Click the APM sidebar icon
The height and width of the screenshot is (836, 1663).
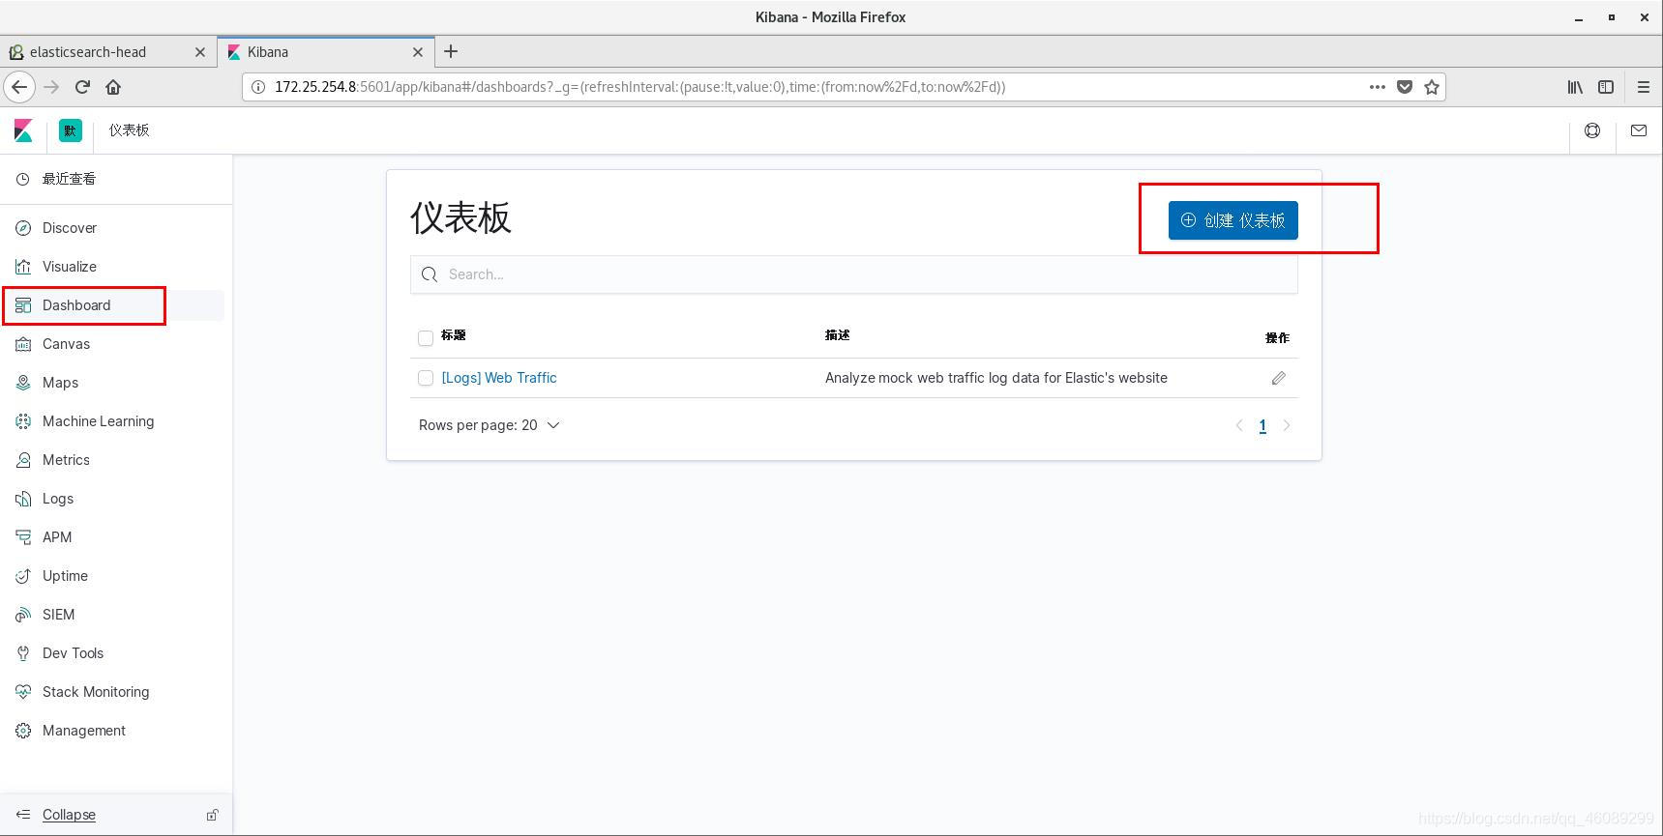pos(23,537)
